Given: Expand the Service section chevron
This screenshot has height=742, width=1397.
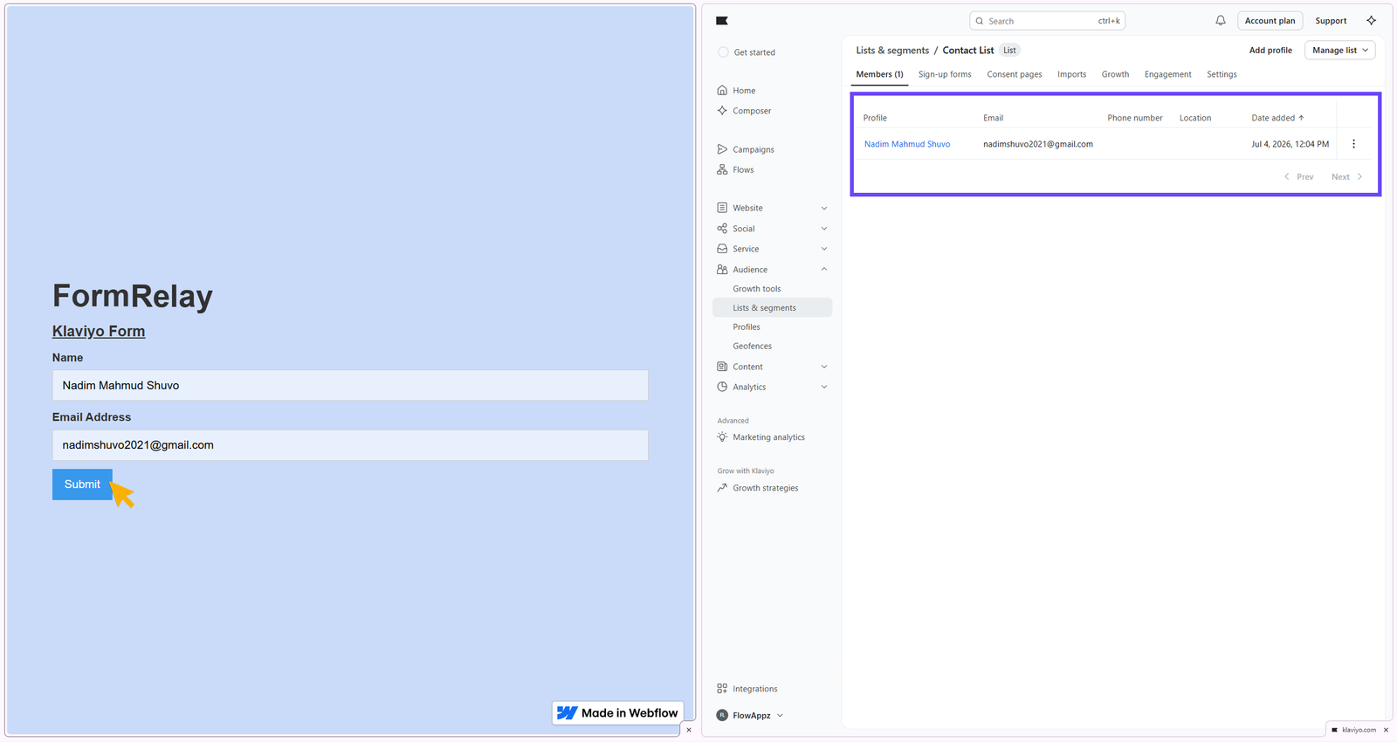Looking at the screenshot, I should (x=824, y=249).
